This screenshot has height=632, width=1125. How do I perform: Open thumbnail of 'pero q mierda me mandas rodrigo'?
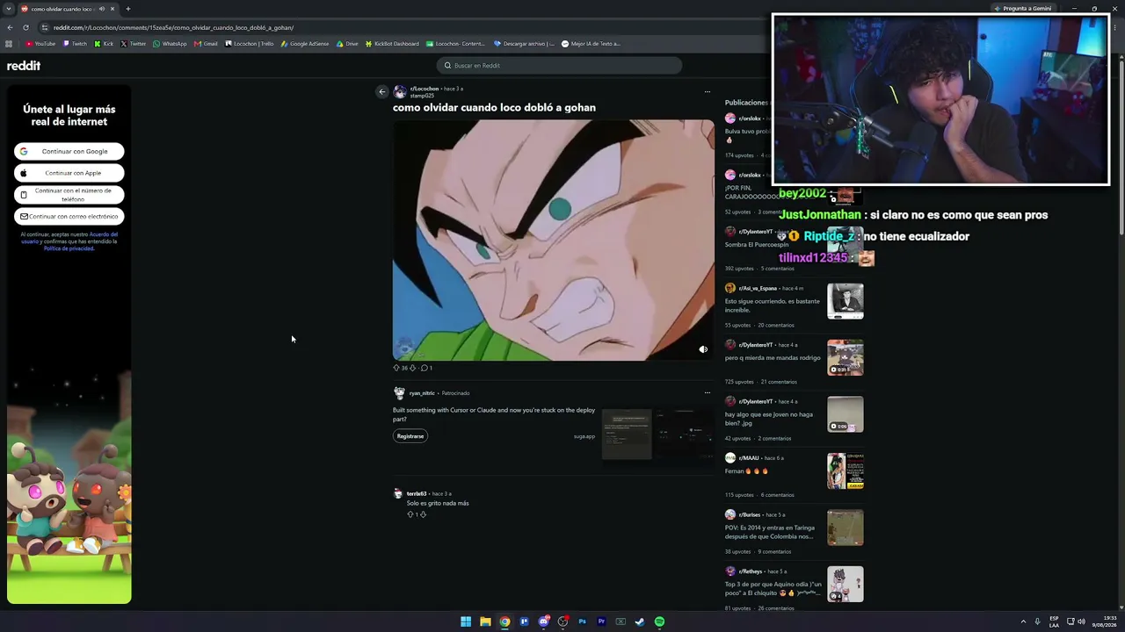pos(846,358)
